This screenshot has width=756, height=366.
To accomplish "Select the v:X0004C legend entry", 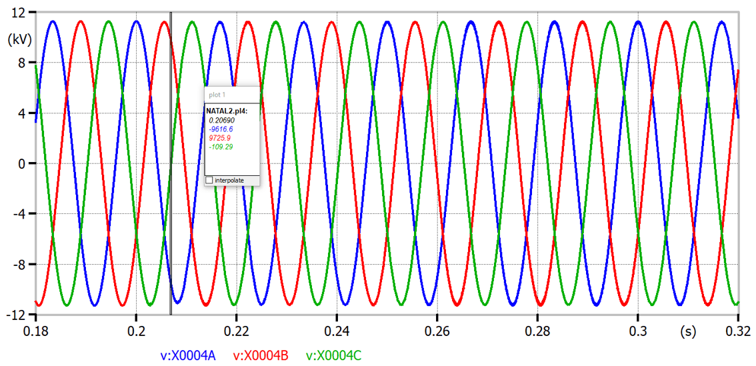I will (333, 356).
